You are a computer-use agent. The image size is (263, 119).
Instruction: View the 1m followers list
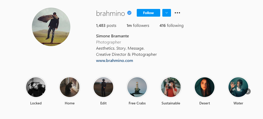pos(138,26)
